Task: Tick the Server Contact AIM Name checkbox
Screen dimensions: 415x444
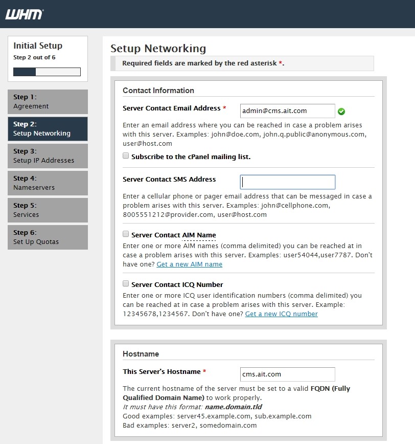Action: 126,234
